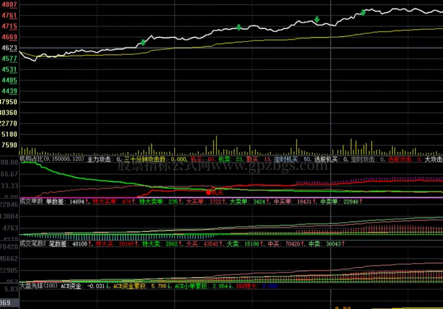Viewport: 443px width, 309px height.
Task: Click the 笔数差: 48108 value
Action: pyautogui.click(x=70, y=244)
